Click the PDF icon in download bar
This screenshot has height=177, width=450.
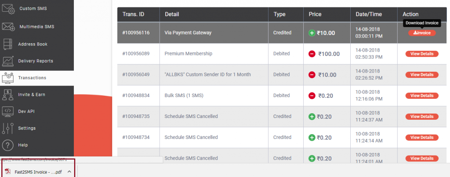tap(7, 172)
